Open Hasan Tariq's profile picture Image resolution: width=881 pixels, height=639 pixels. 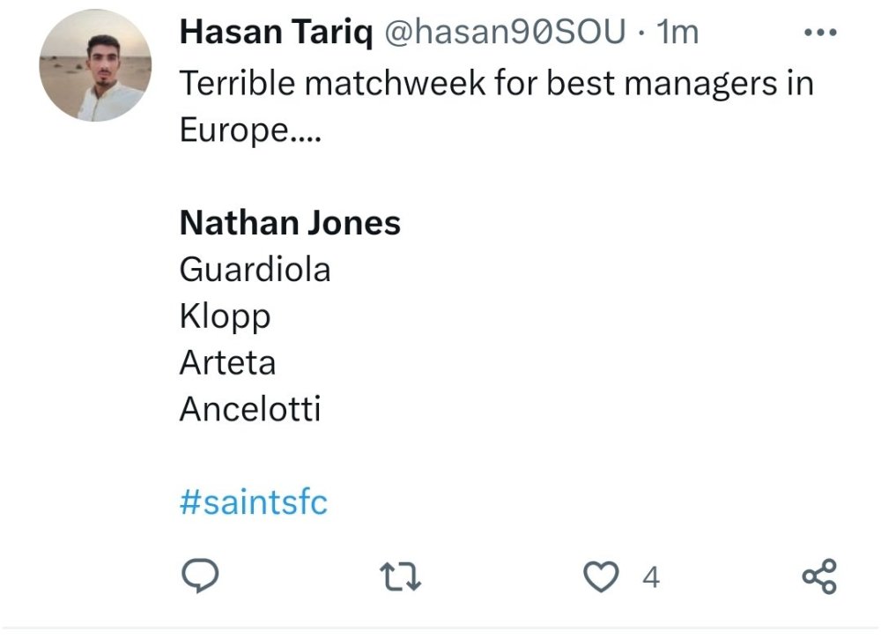(x=95, y=65)
